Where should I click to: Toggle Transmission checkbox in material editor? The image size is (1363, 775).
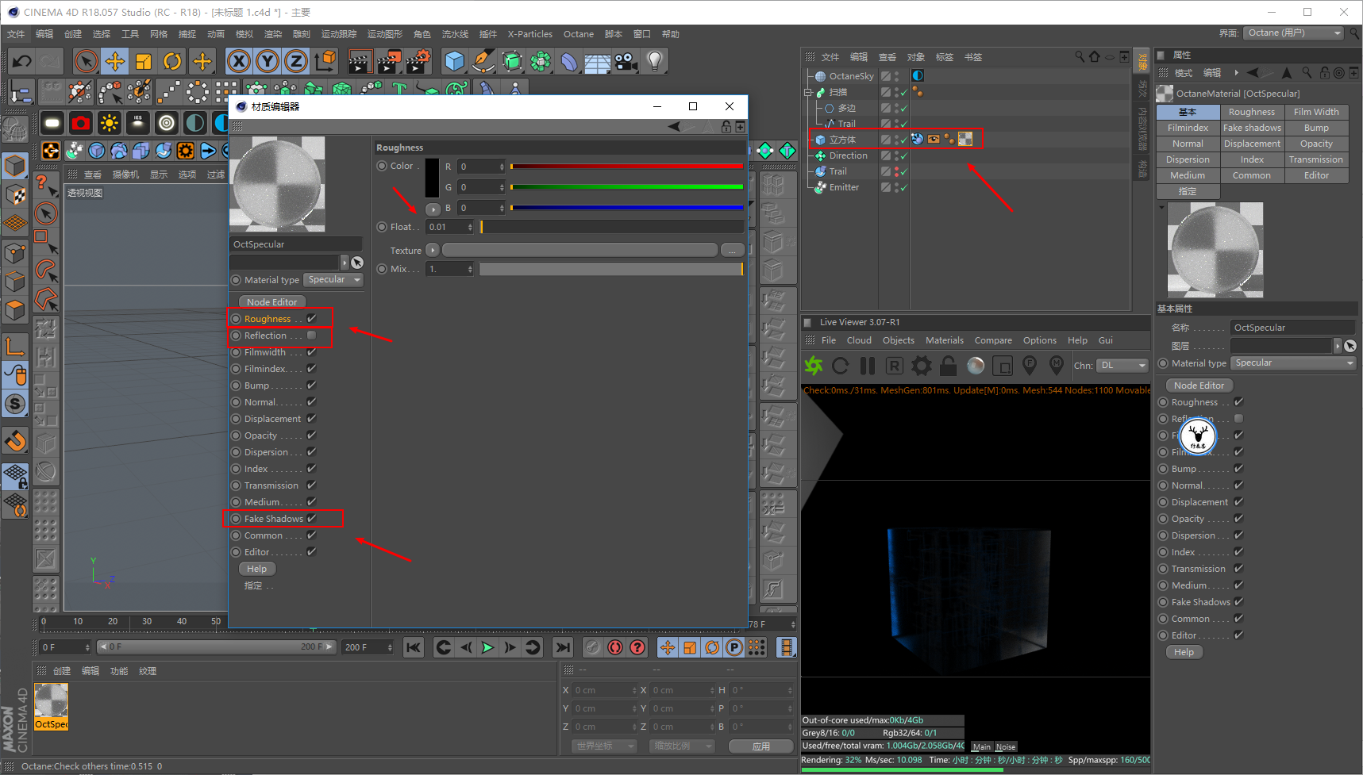(312, 485)
